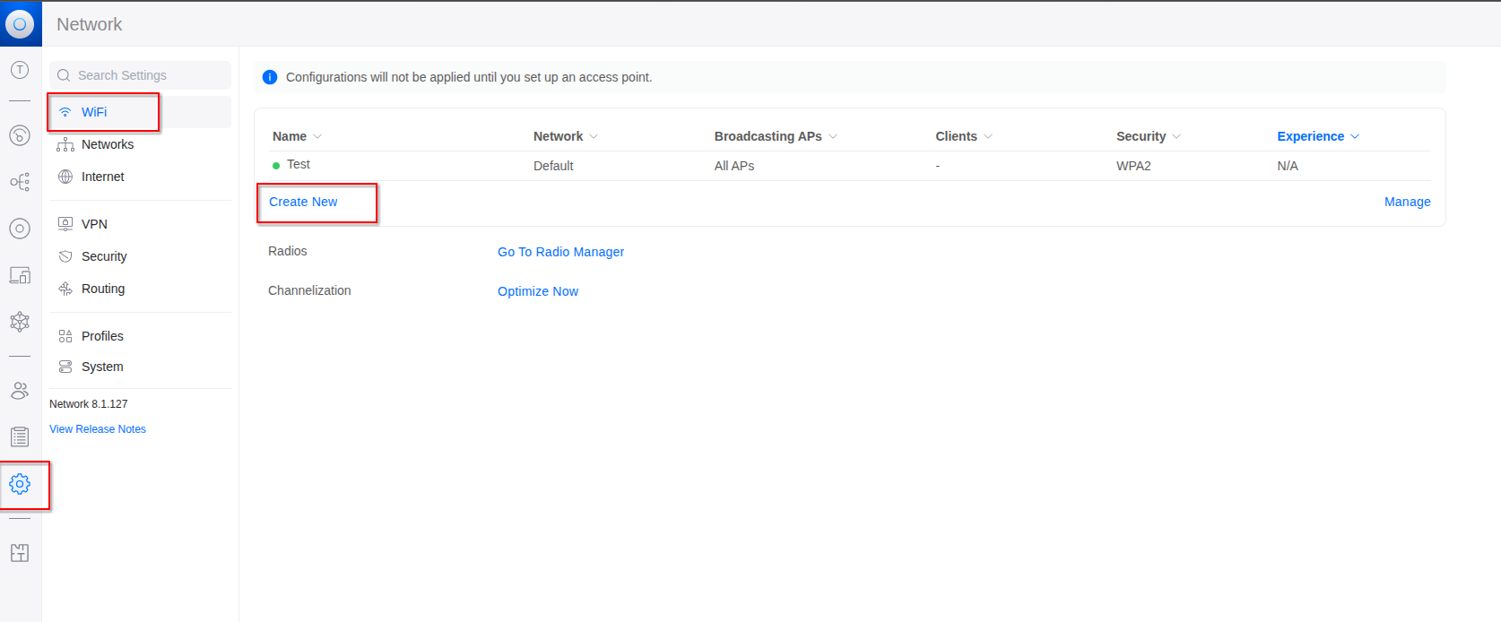The image size is (1501, 622).
Task: Open the Dashboard icon in the rail
Action: (x=20, y=135)
